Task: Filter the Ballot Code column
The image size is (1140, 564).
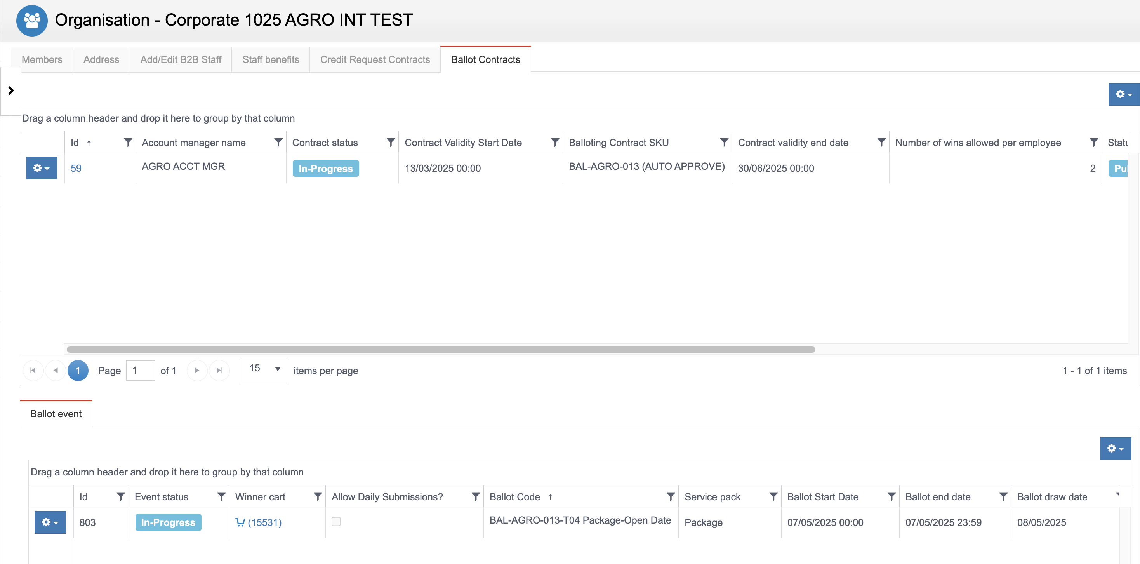Action: click(x=671, y=496)
